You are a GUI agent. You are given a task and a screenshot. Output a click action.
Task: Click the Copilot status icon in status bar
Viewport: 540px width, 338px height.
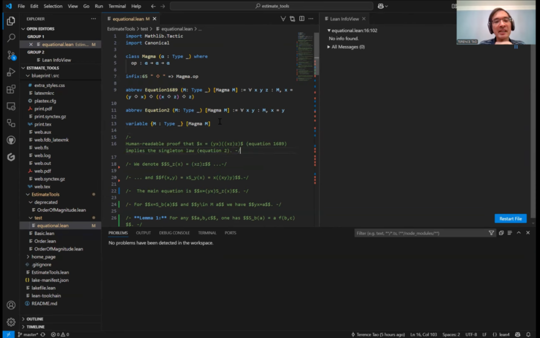click(517, 334)
